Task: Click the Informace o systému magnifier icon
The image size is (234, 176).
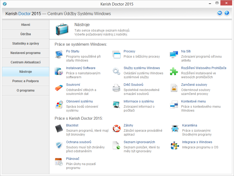Action: 116,105
